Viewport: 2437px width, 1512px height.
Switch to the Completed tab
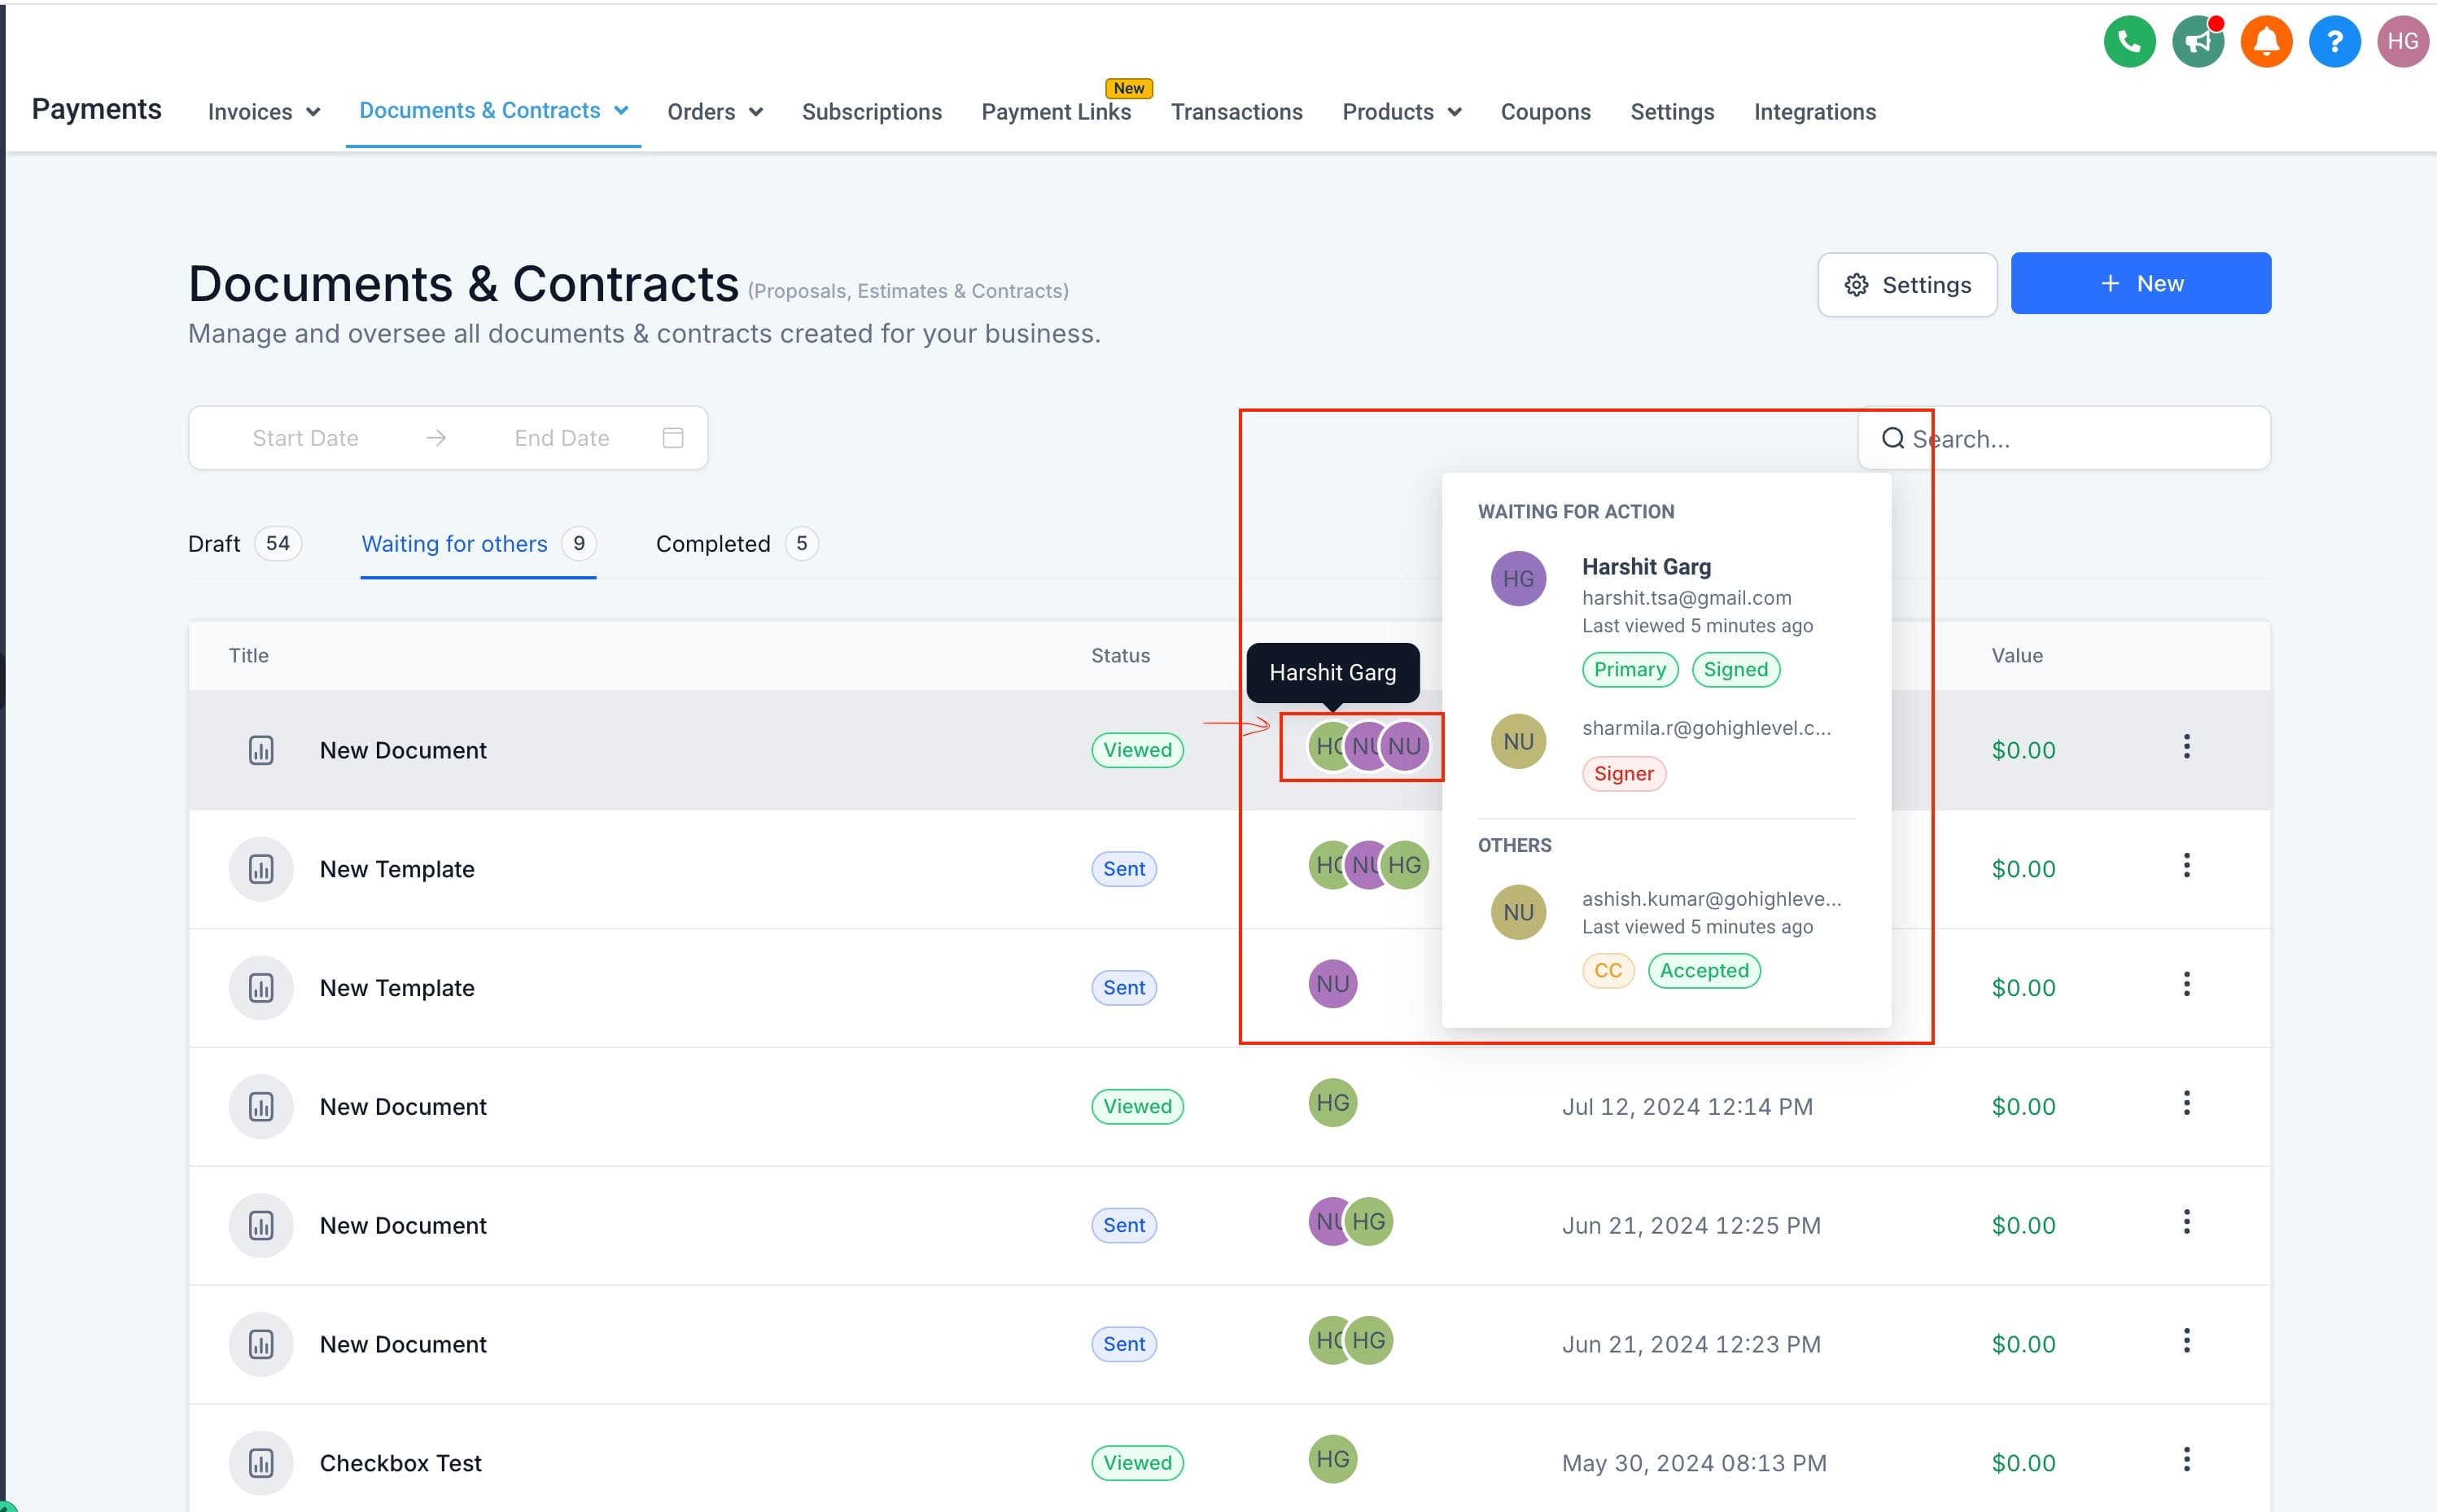[x=737, y=544]
